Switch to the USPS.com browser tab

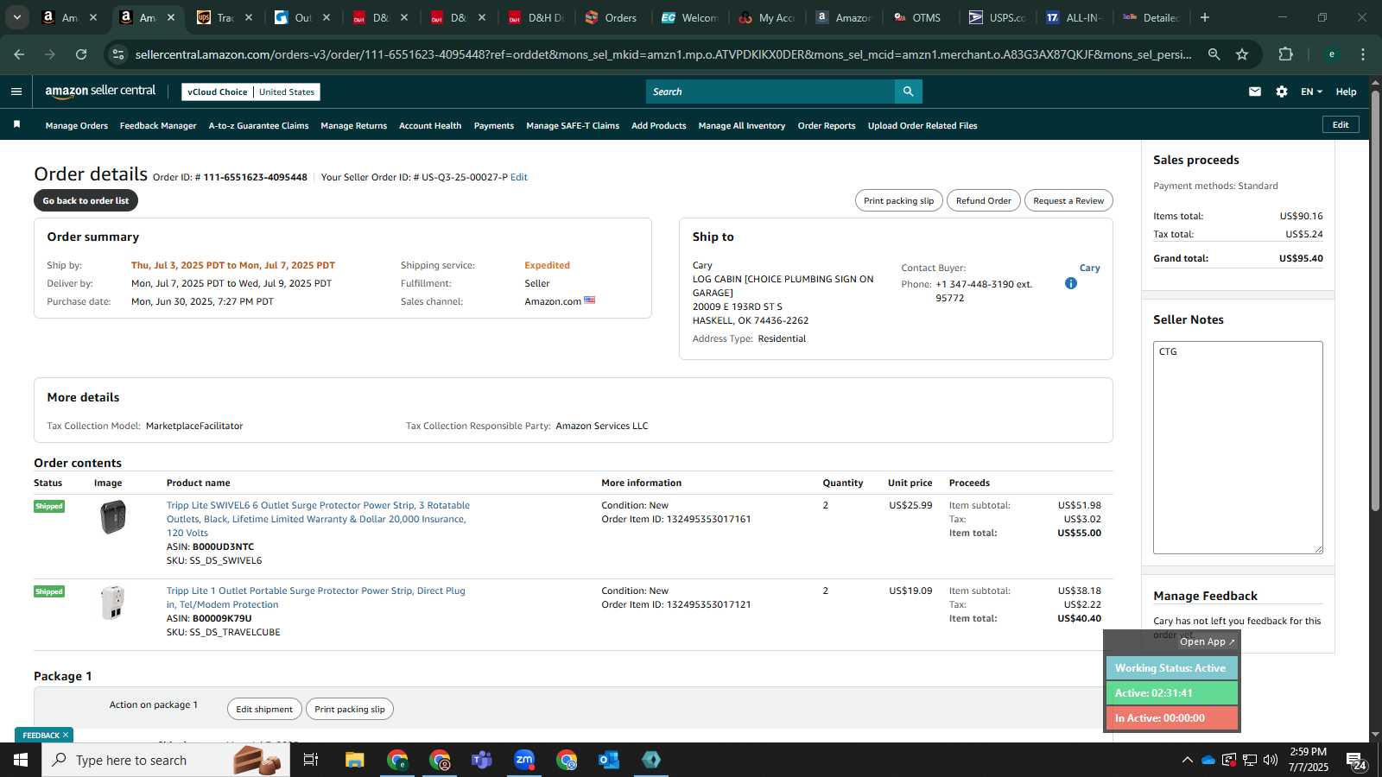click(x=997, y=17)
